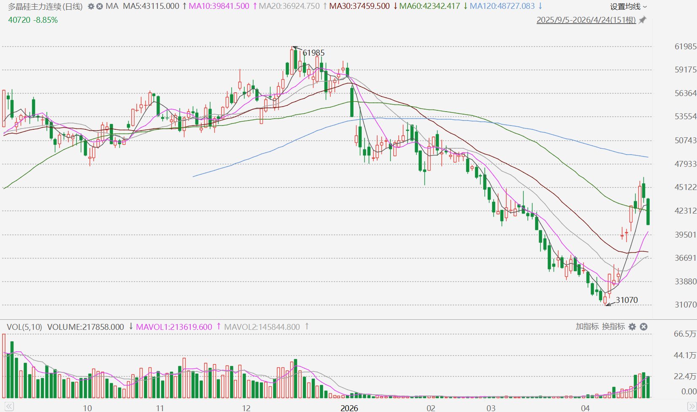The width and height of the screenshot is (697, 412).
Task: Select the MA120 blue average label
Action: point(502,6)
